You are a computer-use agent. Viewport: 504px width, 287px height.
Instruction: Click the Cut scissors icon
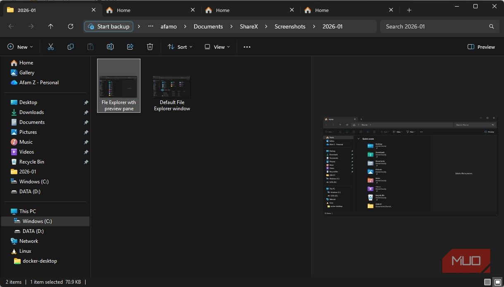[x=51, y=47]
